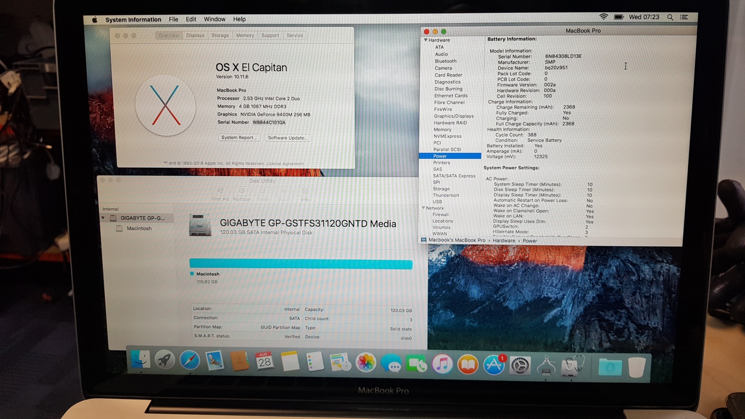Open iTunes music note icon in dock
Image resolution: width=745 pixels, height=419 pixels.
click(442, 364)
